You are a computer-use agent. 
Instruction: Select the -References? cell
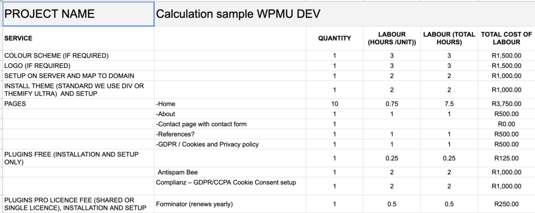(230, 134)
